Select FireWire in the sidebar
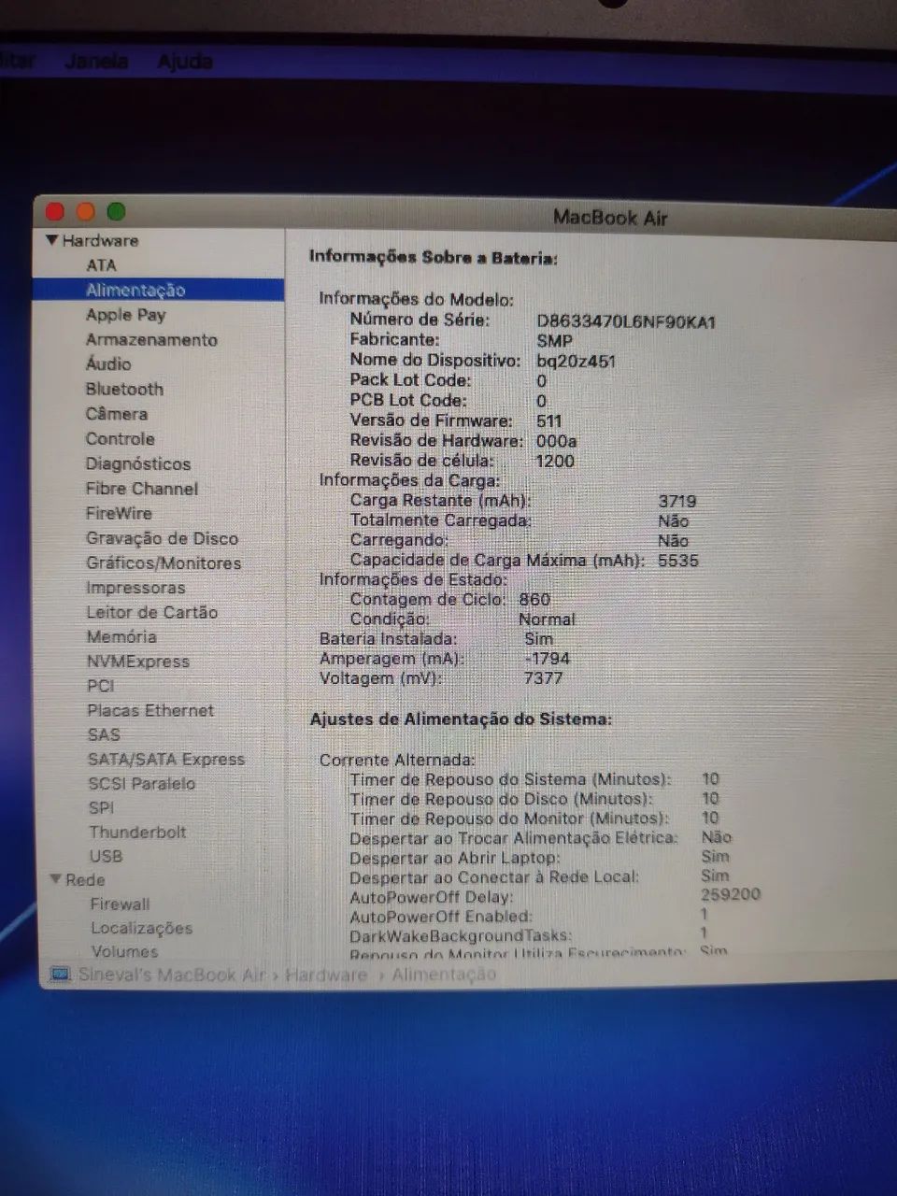The width and height of the screenshot is (897, 1196). (119, 513)
